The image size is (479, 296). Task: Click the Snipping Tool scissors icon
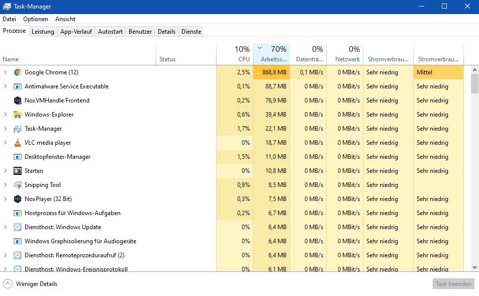pyautogui.click(x=18, y=185)
